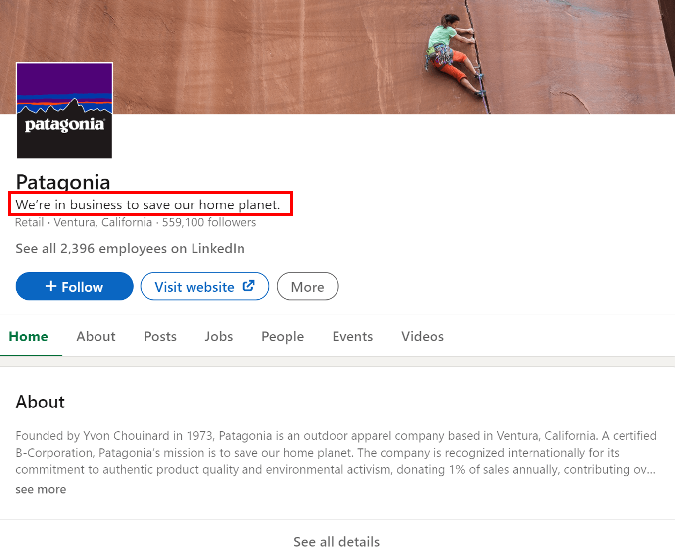
Task: Open the Videos tab
Action: (x=422, y=337)
